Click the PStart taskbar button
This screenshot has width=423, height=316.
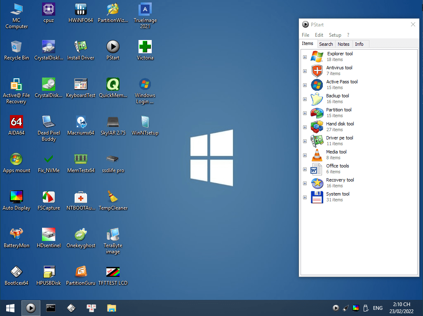(x=31, y=308)
